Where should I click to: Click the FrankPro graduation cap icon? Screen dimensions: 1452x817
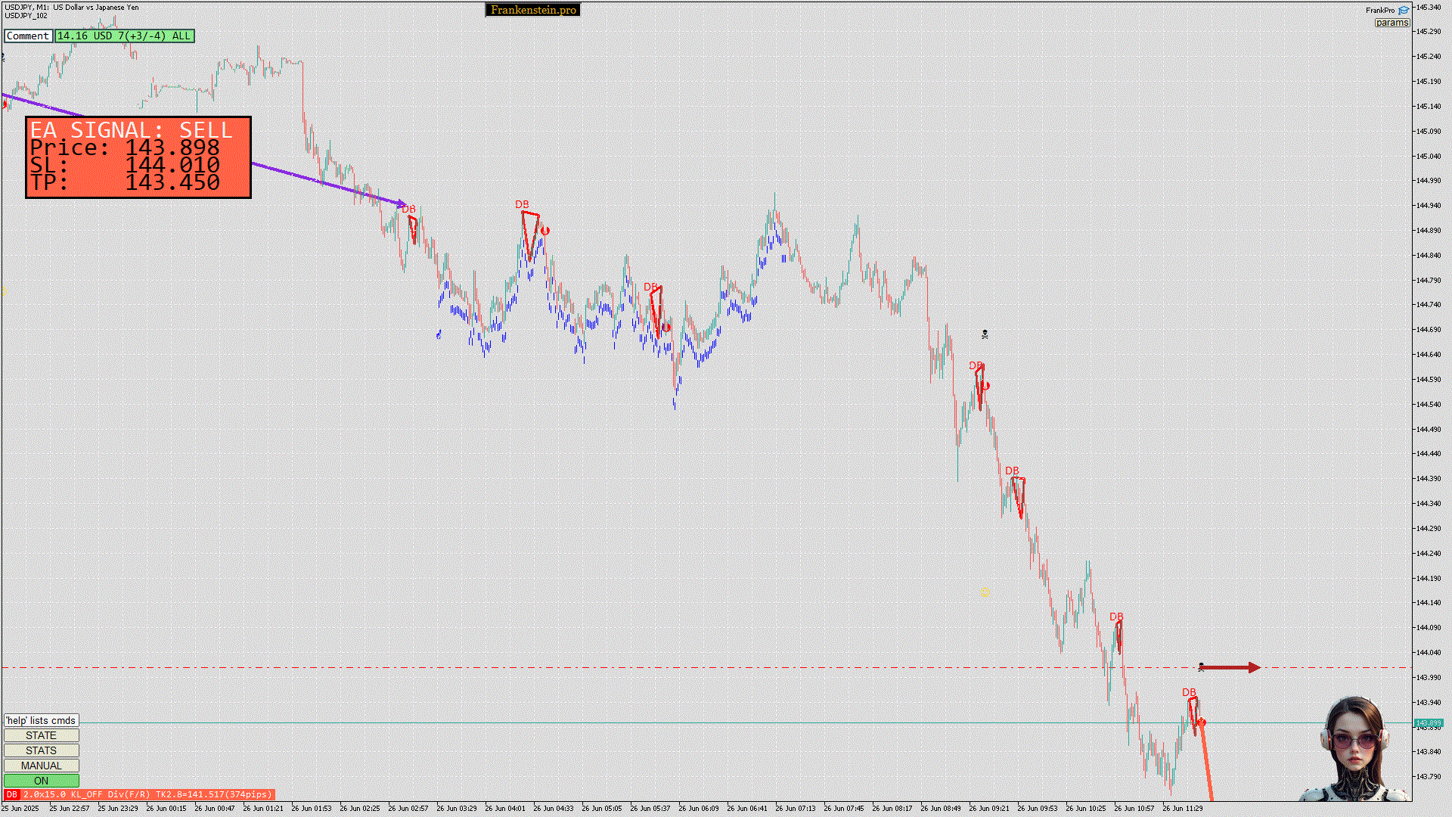[x=1404, y=11]
